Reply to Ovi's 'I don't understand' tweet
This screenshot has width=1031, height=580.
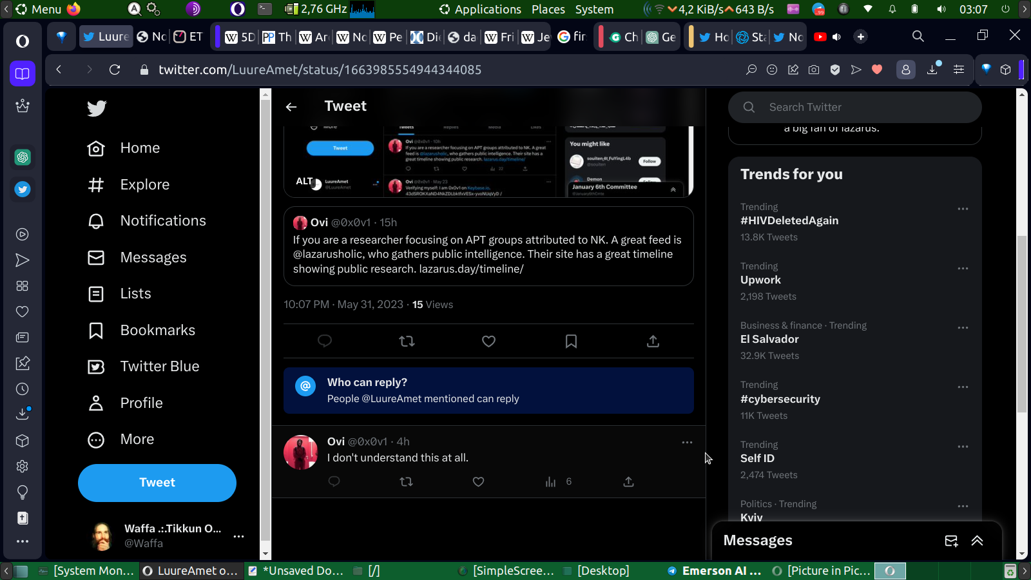click(x=334, y=481)
